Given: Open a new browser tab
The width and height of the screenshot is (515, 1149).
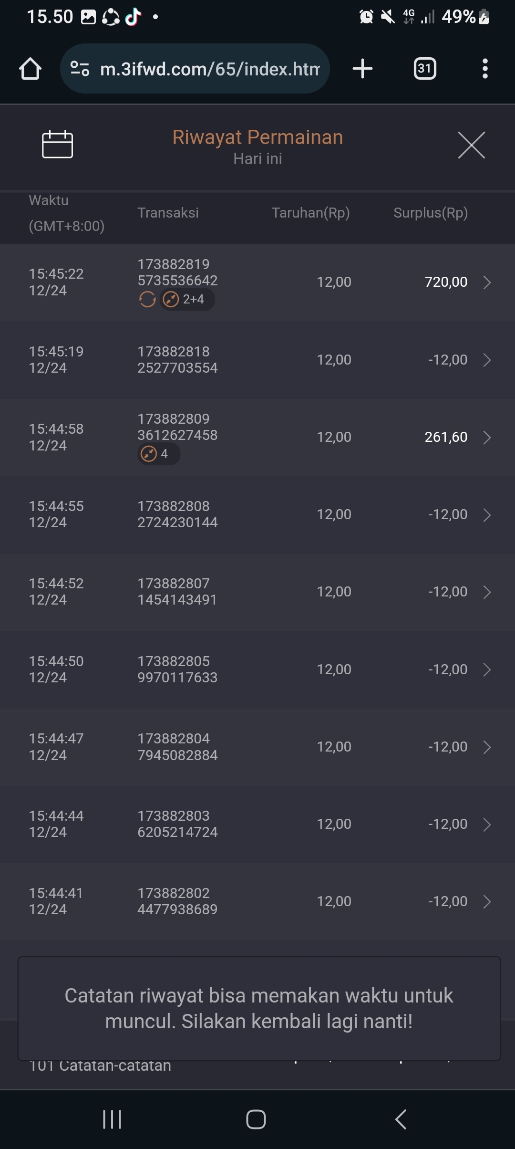Looking at the screenshot, I should pos(362,69).
